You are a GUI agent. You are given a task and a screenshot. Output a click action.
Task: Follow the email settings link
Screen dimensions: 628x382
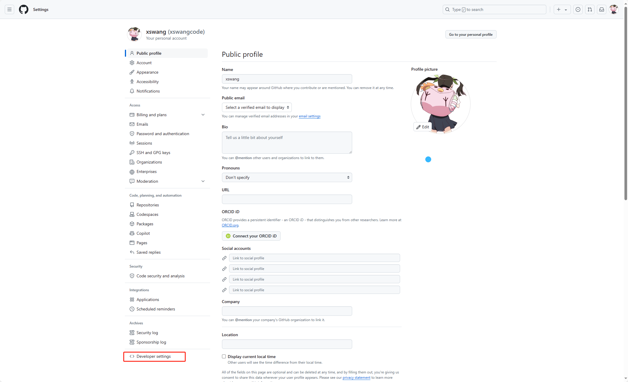[x=310, y=116]
